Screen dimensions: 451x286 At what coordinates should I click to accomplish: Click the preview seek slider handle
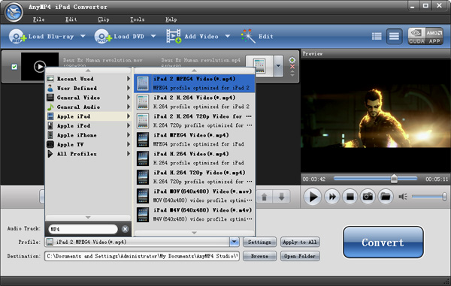pos(394,179)
